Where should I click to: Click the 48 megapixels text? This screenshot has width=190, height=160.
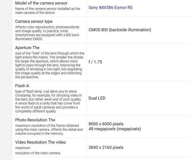[x=115, y=129]
